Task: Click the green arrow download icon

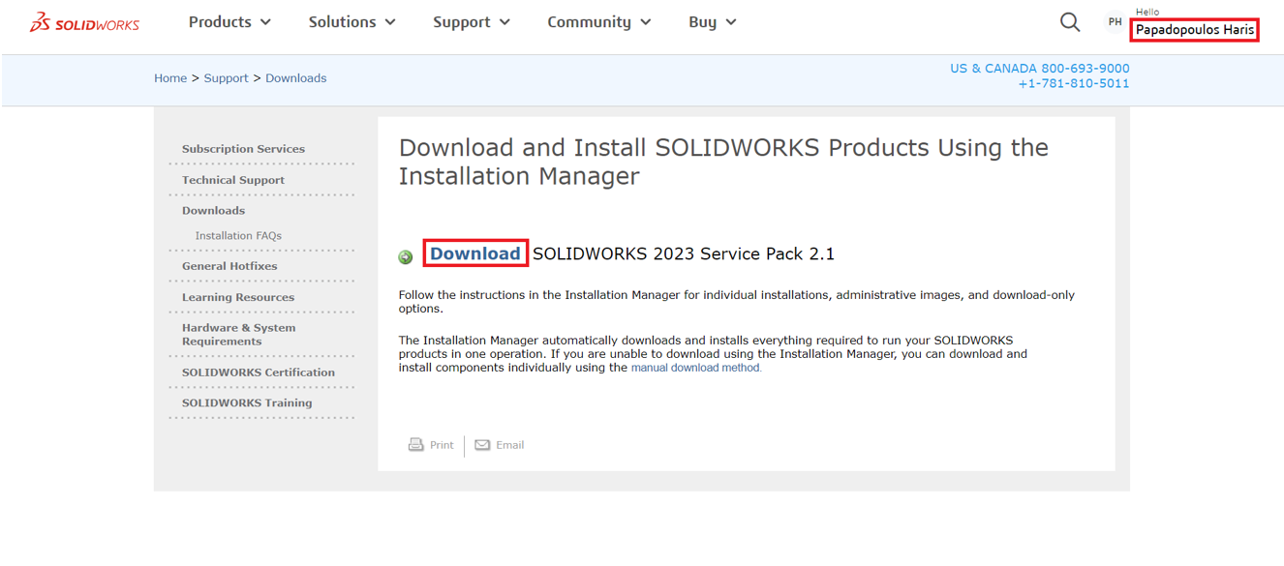Action: pos(406,256)
